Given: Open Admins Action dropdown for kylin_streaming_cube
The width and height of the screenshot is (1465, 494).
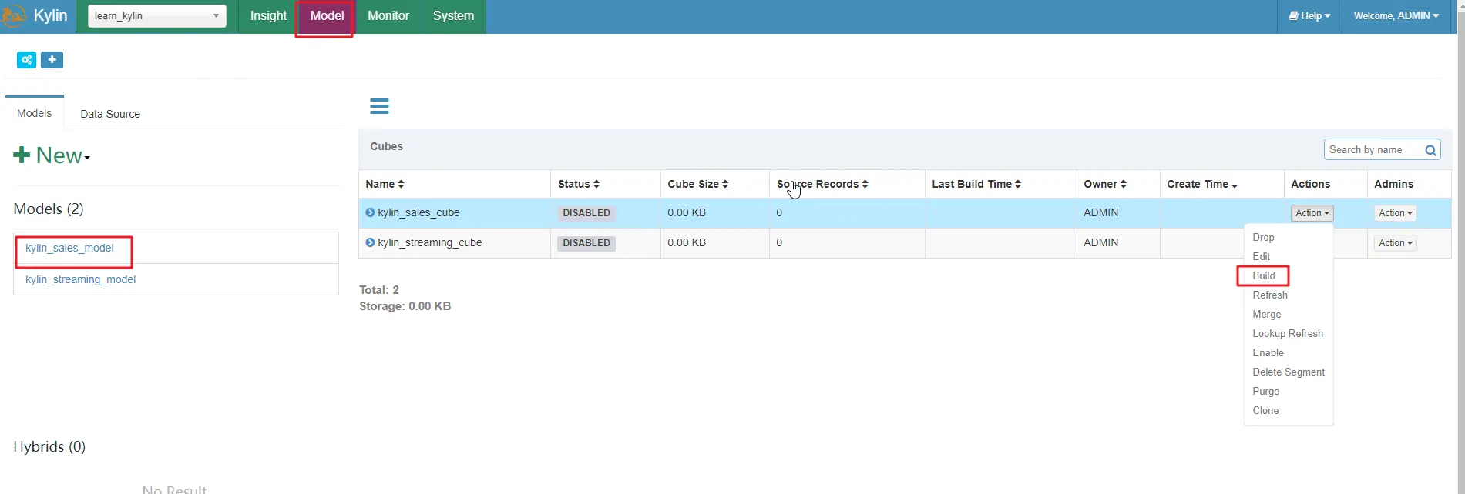Looking at the screenshot, I should point(1396,243).
